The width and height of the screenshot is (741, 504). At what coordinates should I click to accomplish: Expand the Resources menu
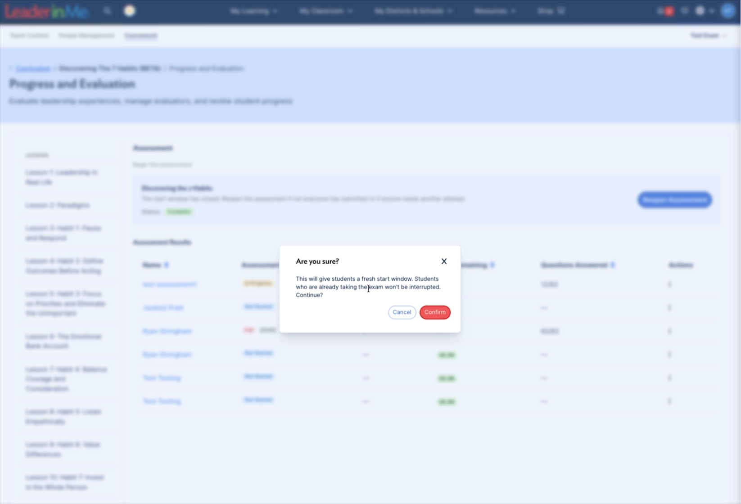tap(495, 11)
